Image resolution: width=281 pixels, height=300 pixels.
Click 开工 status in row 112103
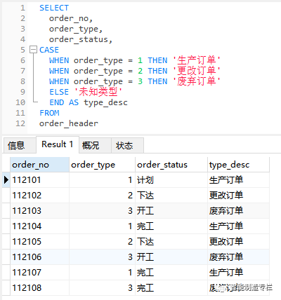171,211
